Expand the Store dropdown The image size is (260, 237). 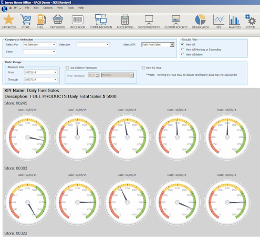click(x=54, y=52)
